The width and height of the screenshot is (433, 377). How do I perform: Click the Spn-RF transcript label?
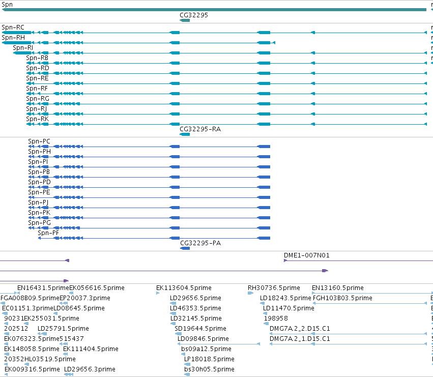click(37, 89)
